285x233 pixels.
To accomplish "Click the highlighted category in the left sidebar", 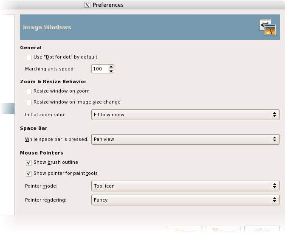I will [7, 109].
